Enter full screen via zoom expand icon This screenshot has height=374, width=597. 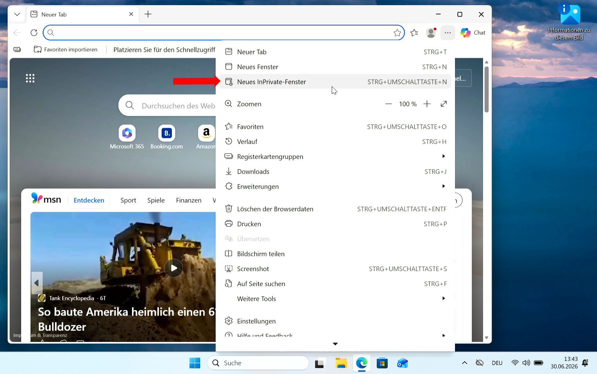tap(444, 104)
